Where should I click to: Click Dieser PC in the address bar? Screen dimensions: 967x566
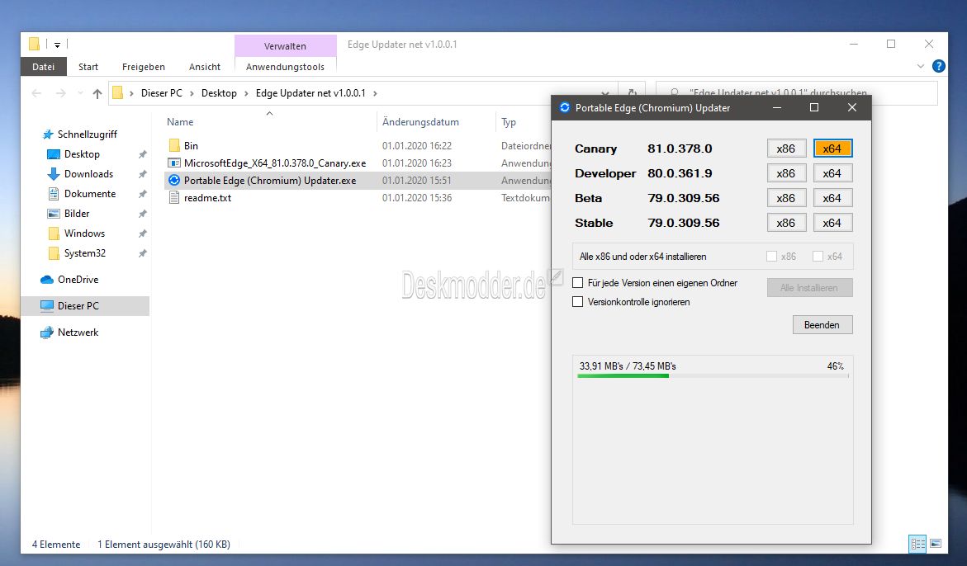pyautogui.click(x=162, y=93)
